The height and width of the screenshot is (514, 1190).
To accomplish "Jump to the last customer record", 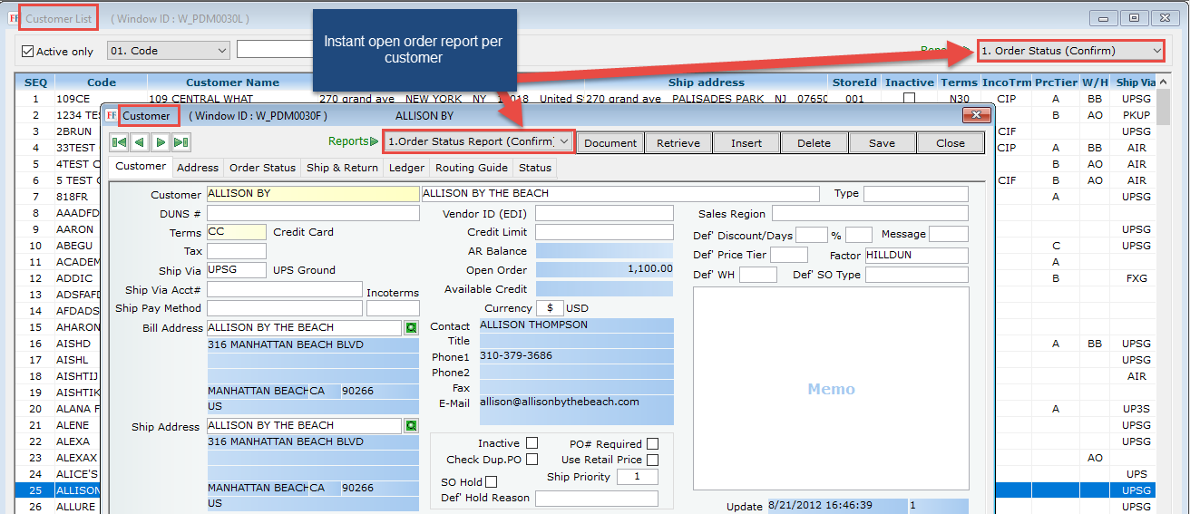I will coord(180,142).
